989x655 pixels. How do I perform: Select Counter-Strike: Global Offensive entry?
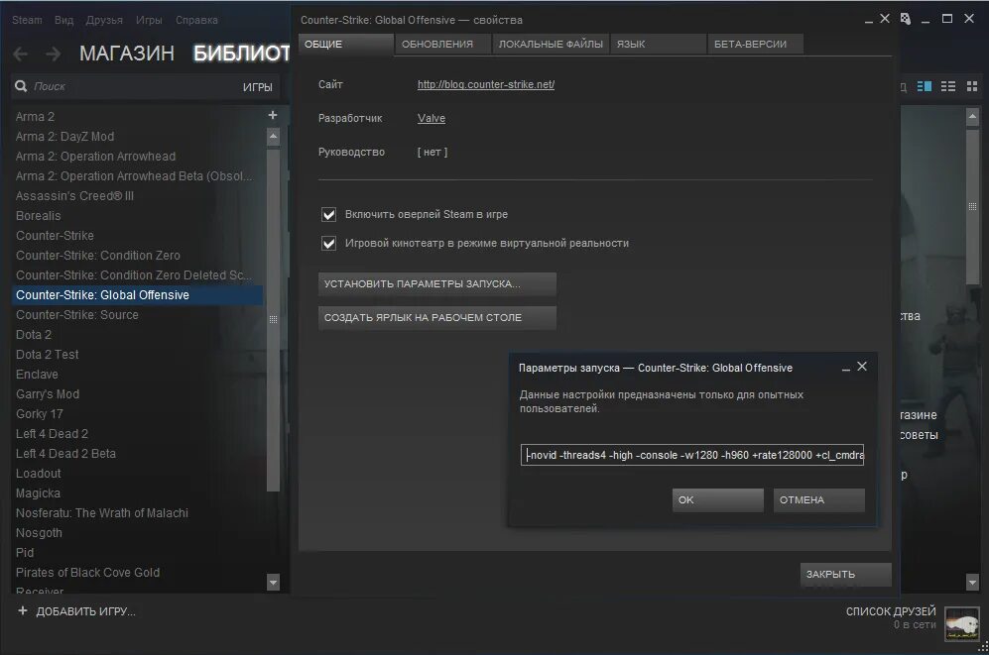click(x=137, y=295)
